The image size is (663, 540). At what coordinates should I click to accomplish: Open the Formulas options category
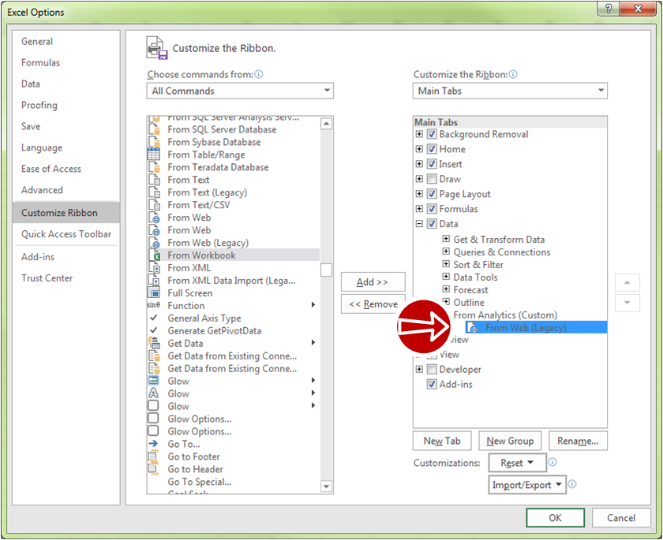(40, 63)
